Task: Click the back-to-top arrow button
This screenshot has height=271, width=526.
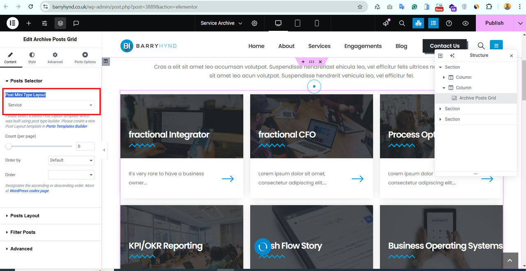Action: click(x=510, y=260)
